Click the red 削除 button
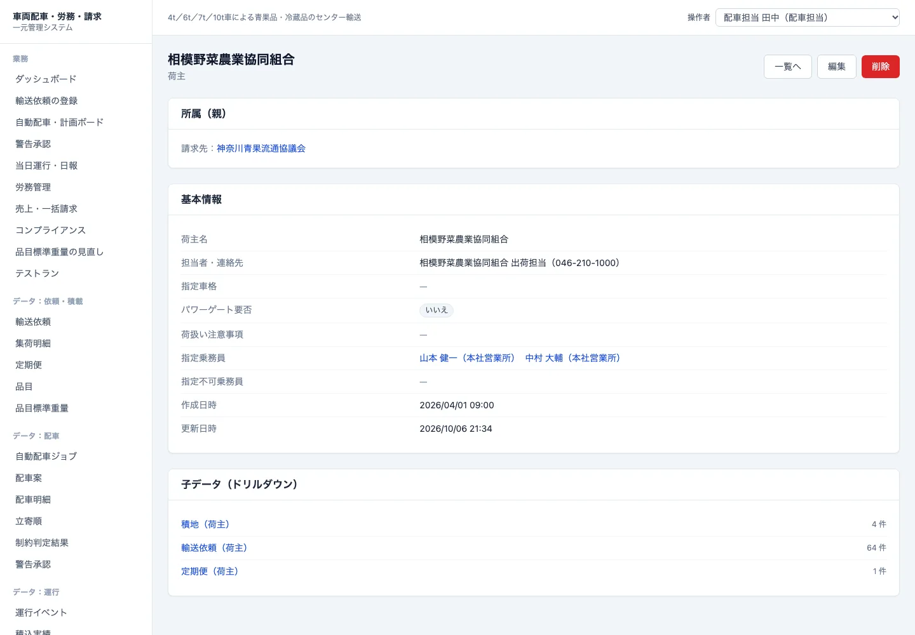This screenshot has height=635, width=915. click(881, 67)
